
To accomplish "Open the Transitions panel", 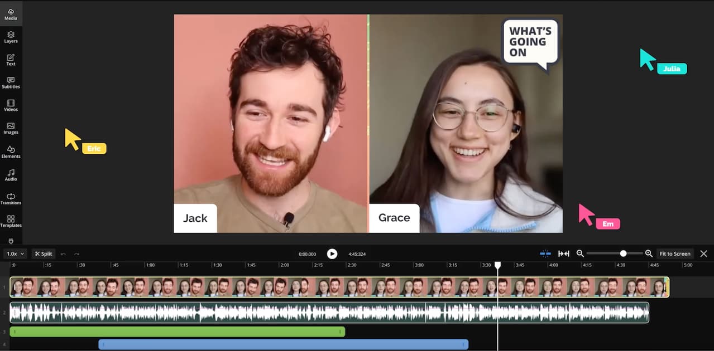I will [11, 199].
